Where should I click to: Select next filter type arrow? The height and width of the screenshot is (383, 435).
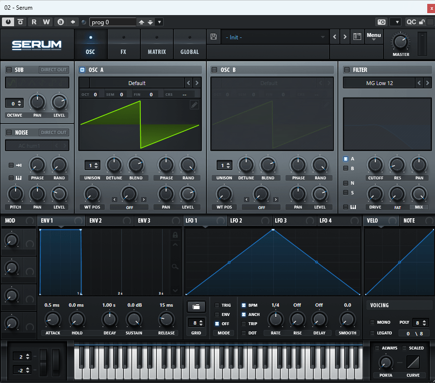click(x=428, y=83)
